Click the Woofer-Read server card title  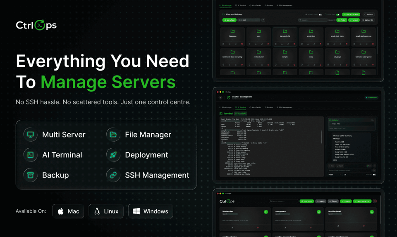pos(335,211)
